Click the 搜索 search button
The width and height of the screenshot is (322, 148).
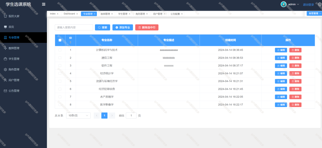click(x=103, y=28)
